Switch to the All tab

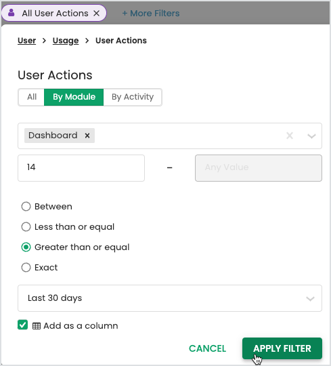31,97
